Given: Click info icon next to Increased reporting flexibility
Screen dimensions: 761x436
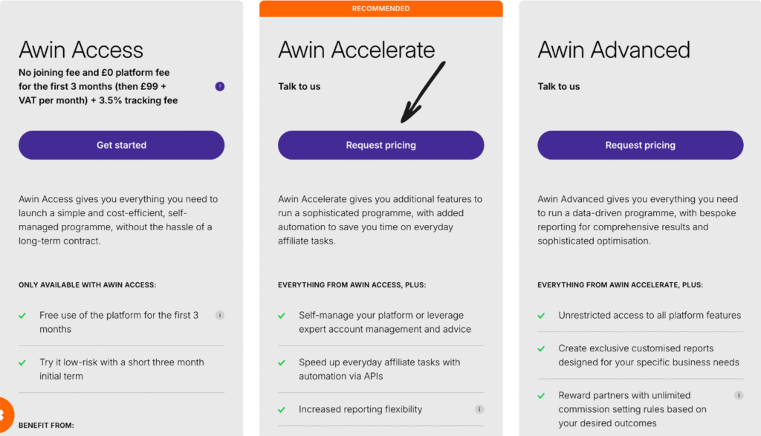Looking at the screenshot, I should tap(479, 409).
